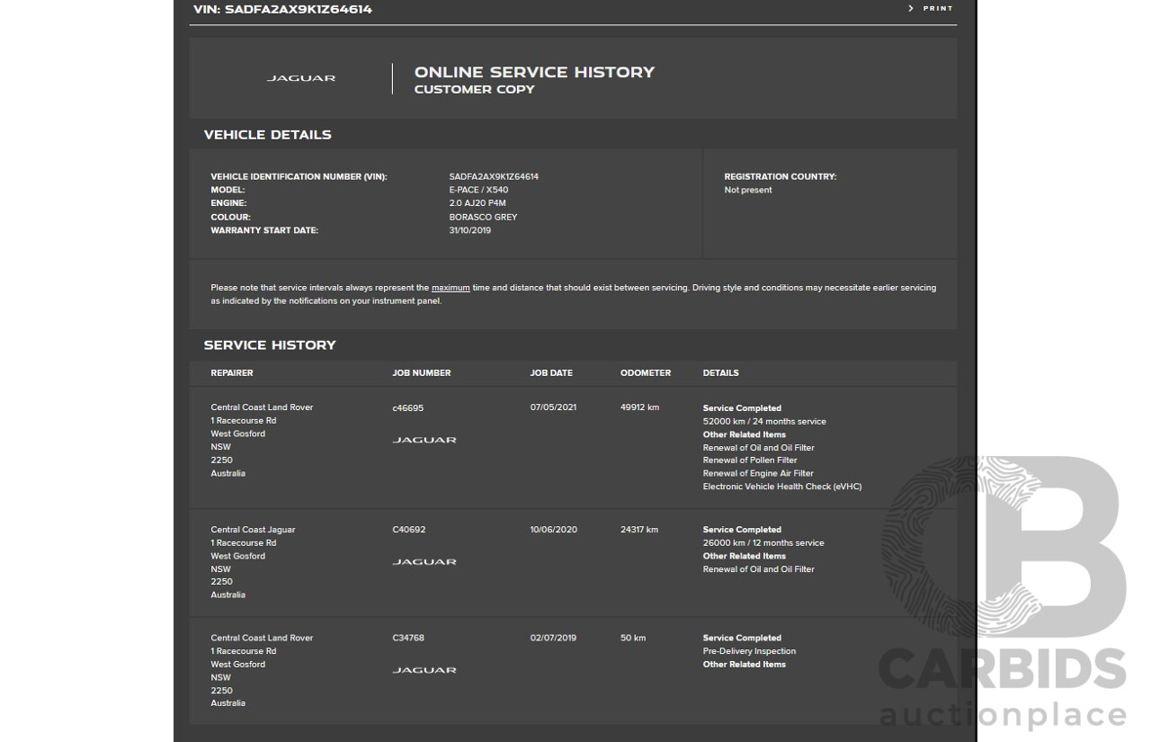The height and width of the screenshot is (742, 1151).
Task: Click job date 02/07/2019
Action: click(x=553, y=639)
